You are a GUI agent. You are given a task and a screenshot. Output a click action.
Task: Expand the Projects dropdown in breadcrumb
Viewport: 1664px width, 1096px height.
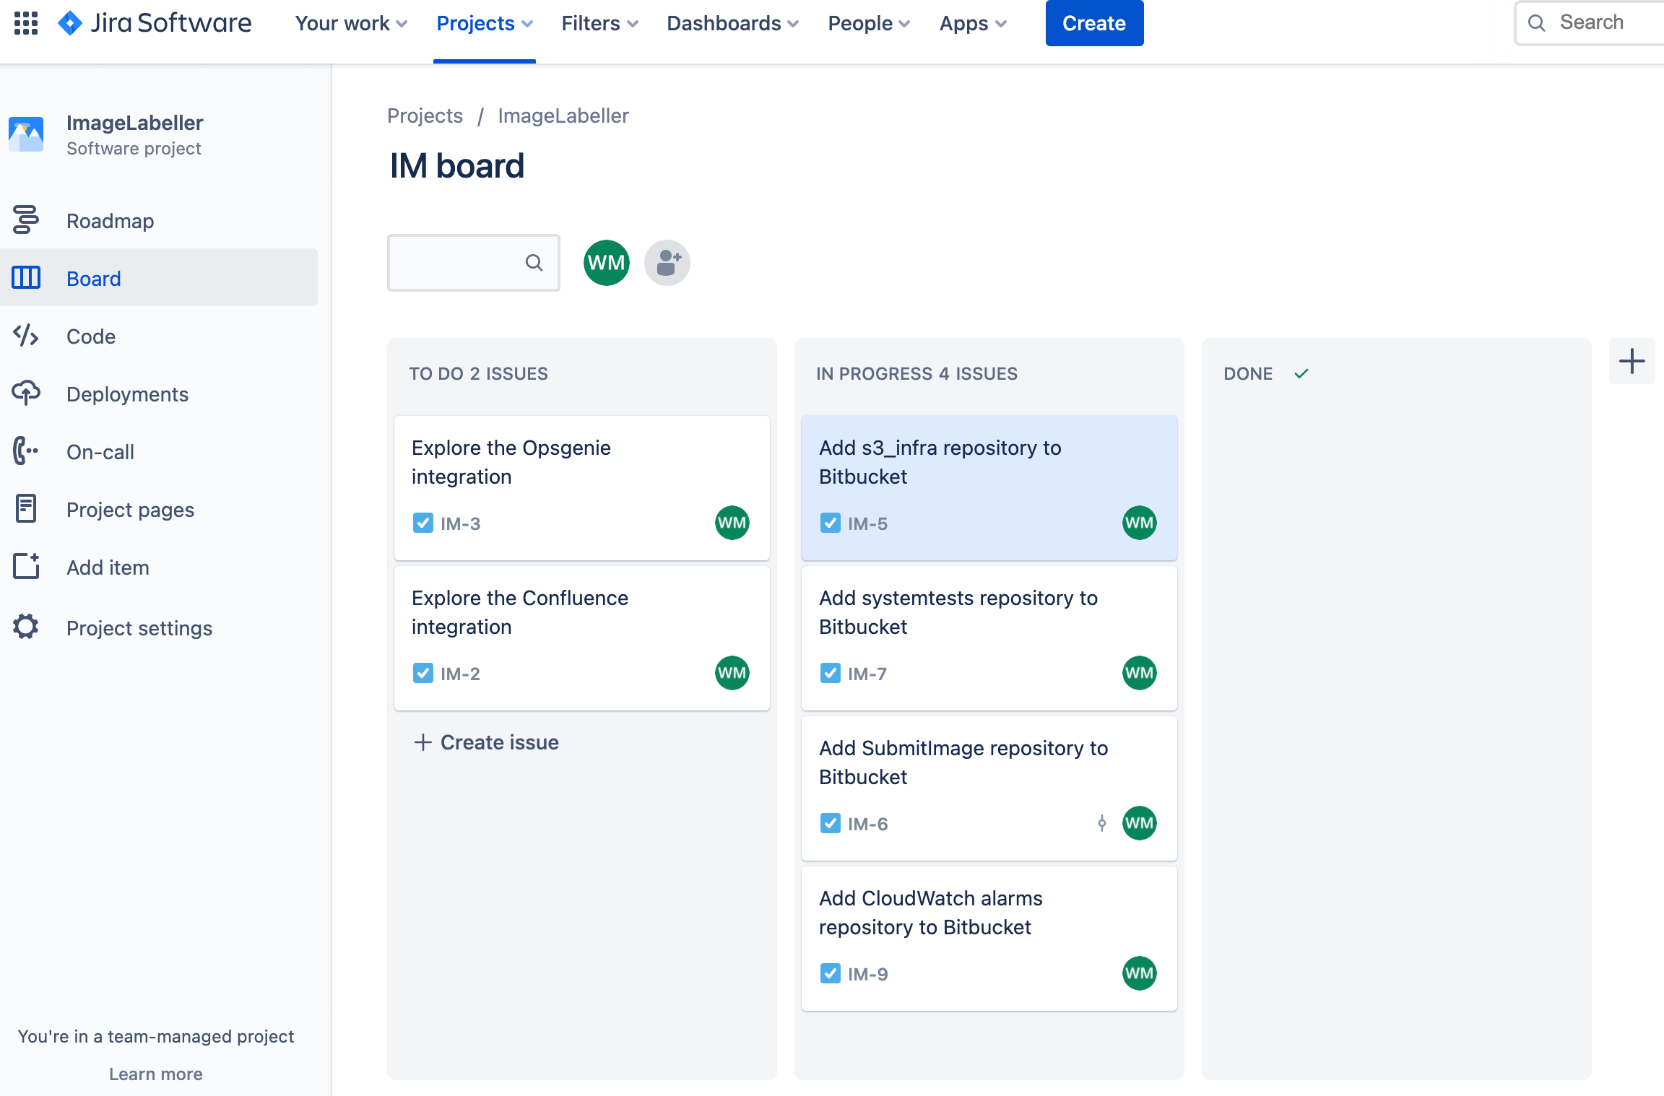(425, 116)
